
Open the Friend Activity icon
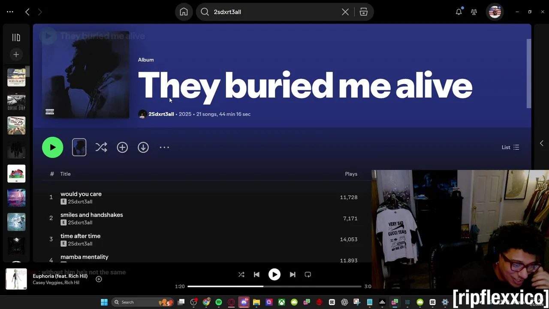474,12
